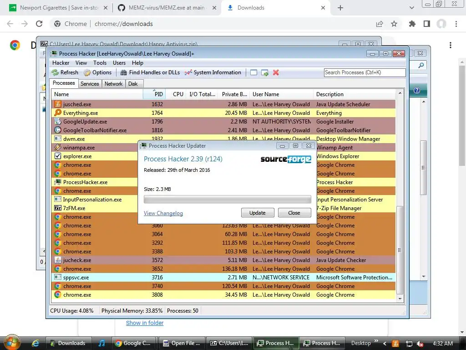Viewport: 466px width, 350px height.
Task: Select the 7zFM.exe process icon
Action: [x=58, y=208]
